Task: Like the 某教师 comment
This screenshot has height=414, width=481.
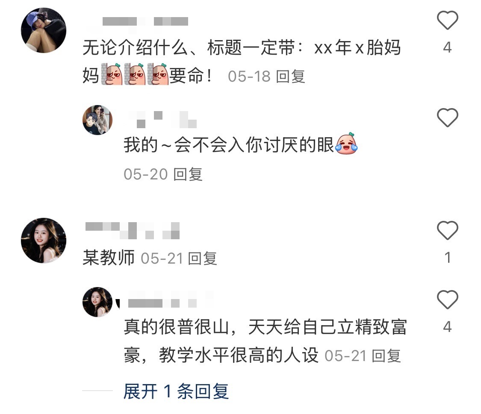Action: pos(447,230)
